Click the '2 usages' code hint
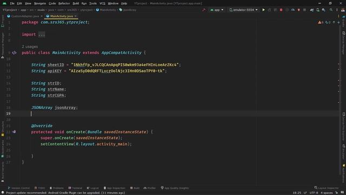 tap(30, 47)
